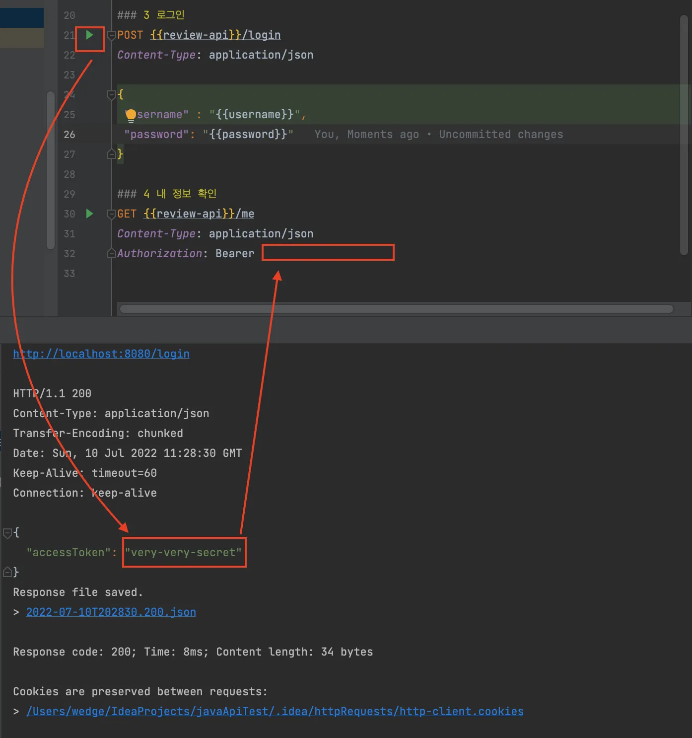This screenshot has height=738, width=692.
Task: Click the "Response file saved." message
Action: pos(78,592)
